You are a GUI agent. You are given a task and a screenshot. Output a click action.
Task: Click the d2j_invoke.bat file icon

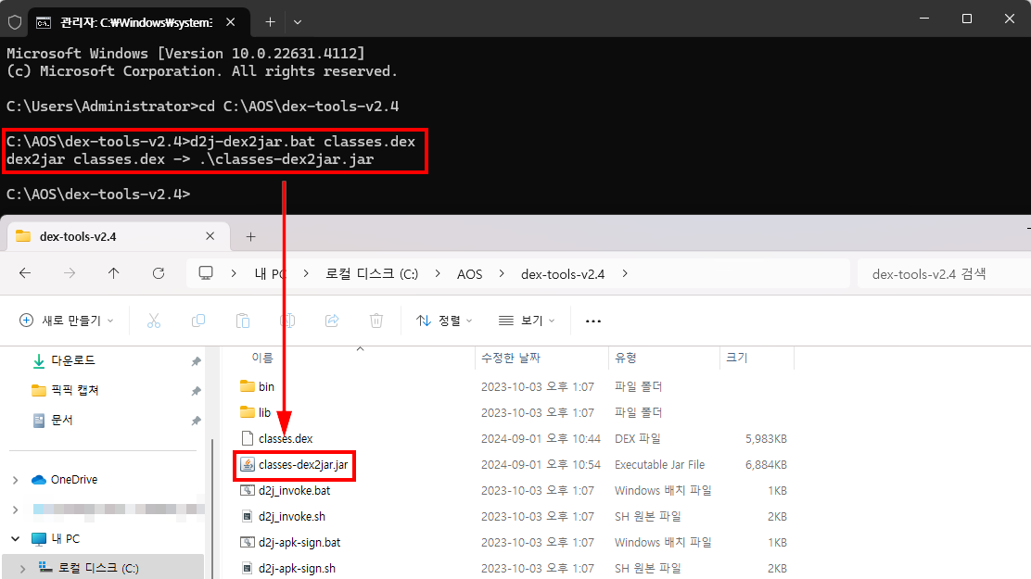coord(248,490)
